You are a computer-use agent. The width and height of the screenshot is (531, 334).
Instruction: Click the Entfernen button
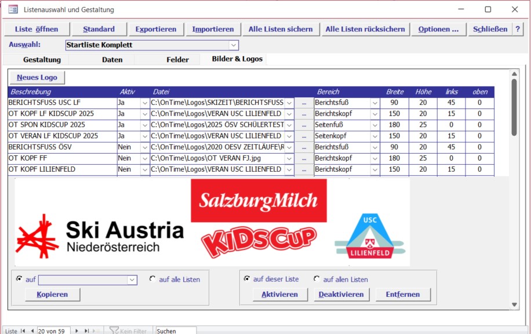tap(403, 295)
